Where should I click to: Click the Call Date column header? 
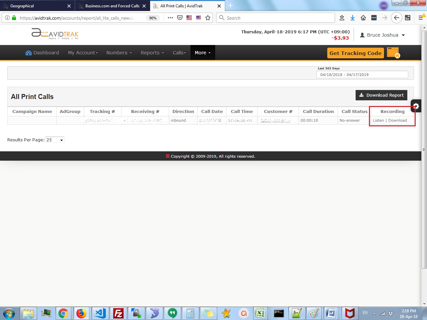click(212, 111)
